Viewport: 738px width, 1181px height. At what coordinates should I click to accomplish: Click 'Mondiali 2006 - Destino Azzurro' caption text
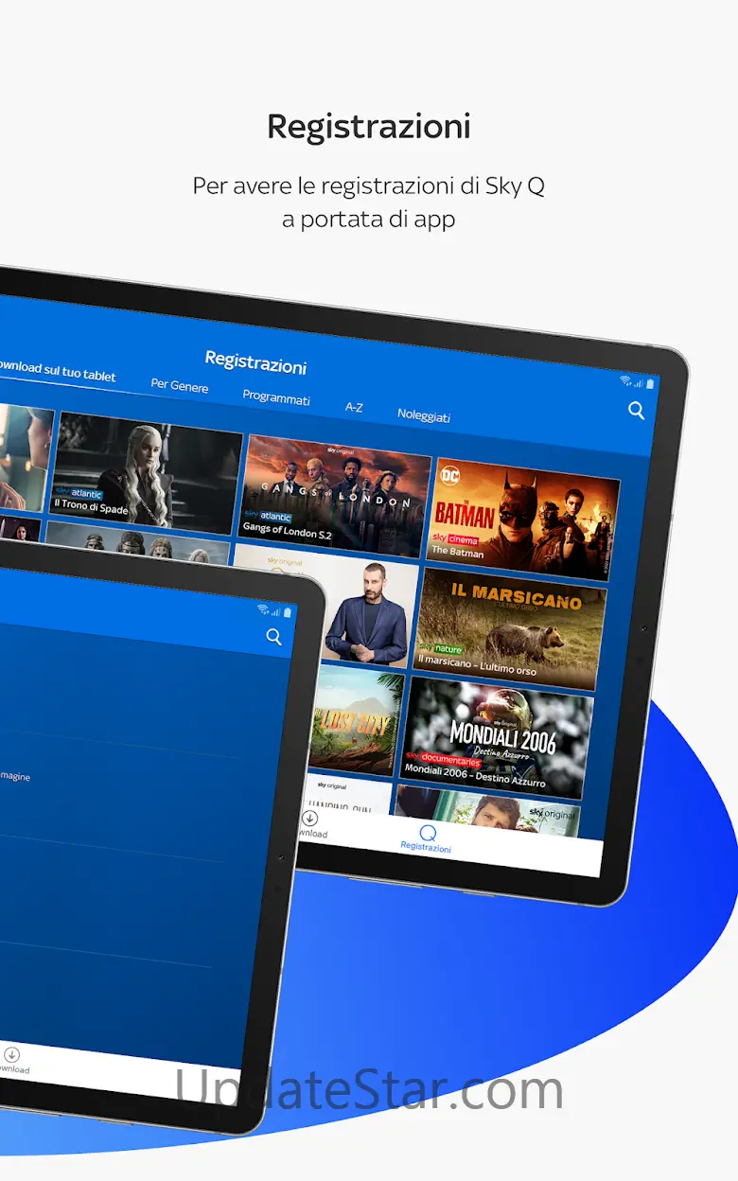[474, 778]
